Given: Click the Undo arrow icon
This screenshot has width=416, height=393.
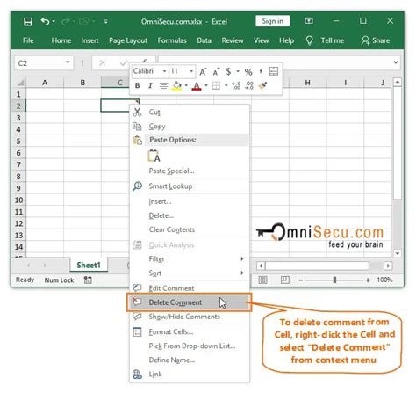Looking at the screenshot, I should [x=45, y=21].
